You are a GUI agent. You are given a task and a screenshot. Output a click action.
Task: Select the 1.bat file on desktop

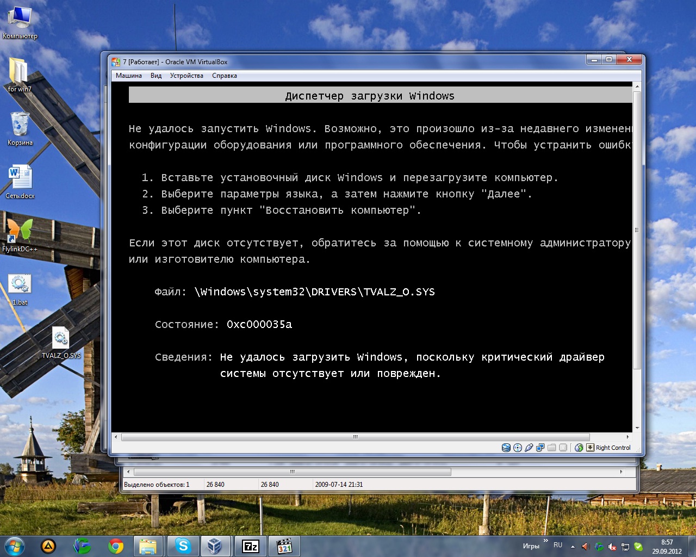tap(20, 289)
